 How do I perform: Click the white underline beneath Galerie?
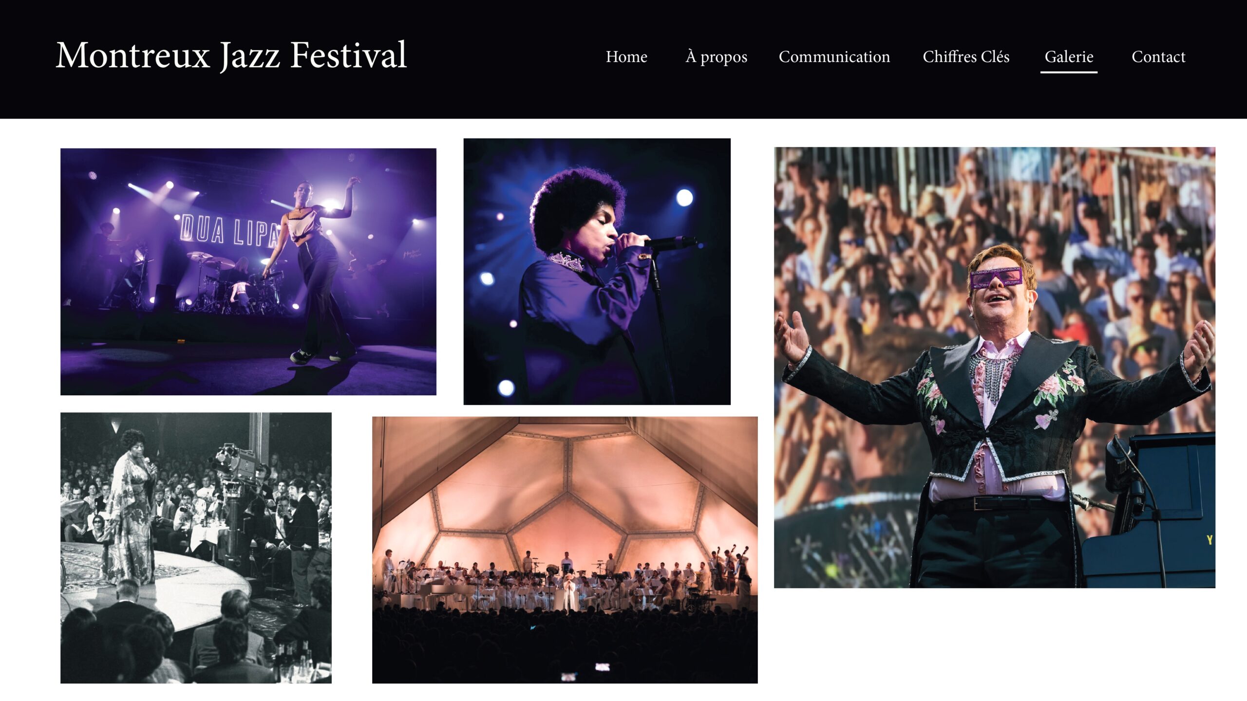pyautogui.click(x=1069, y=72)
